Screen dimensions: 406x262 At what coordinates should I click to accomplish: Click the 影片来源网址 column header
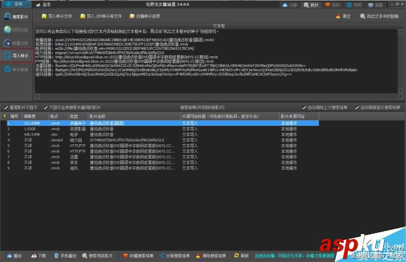[299, 116]
